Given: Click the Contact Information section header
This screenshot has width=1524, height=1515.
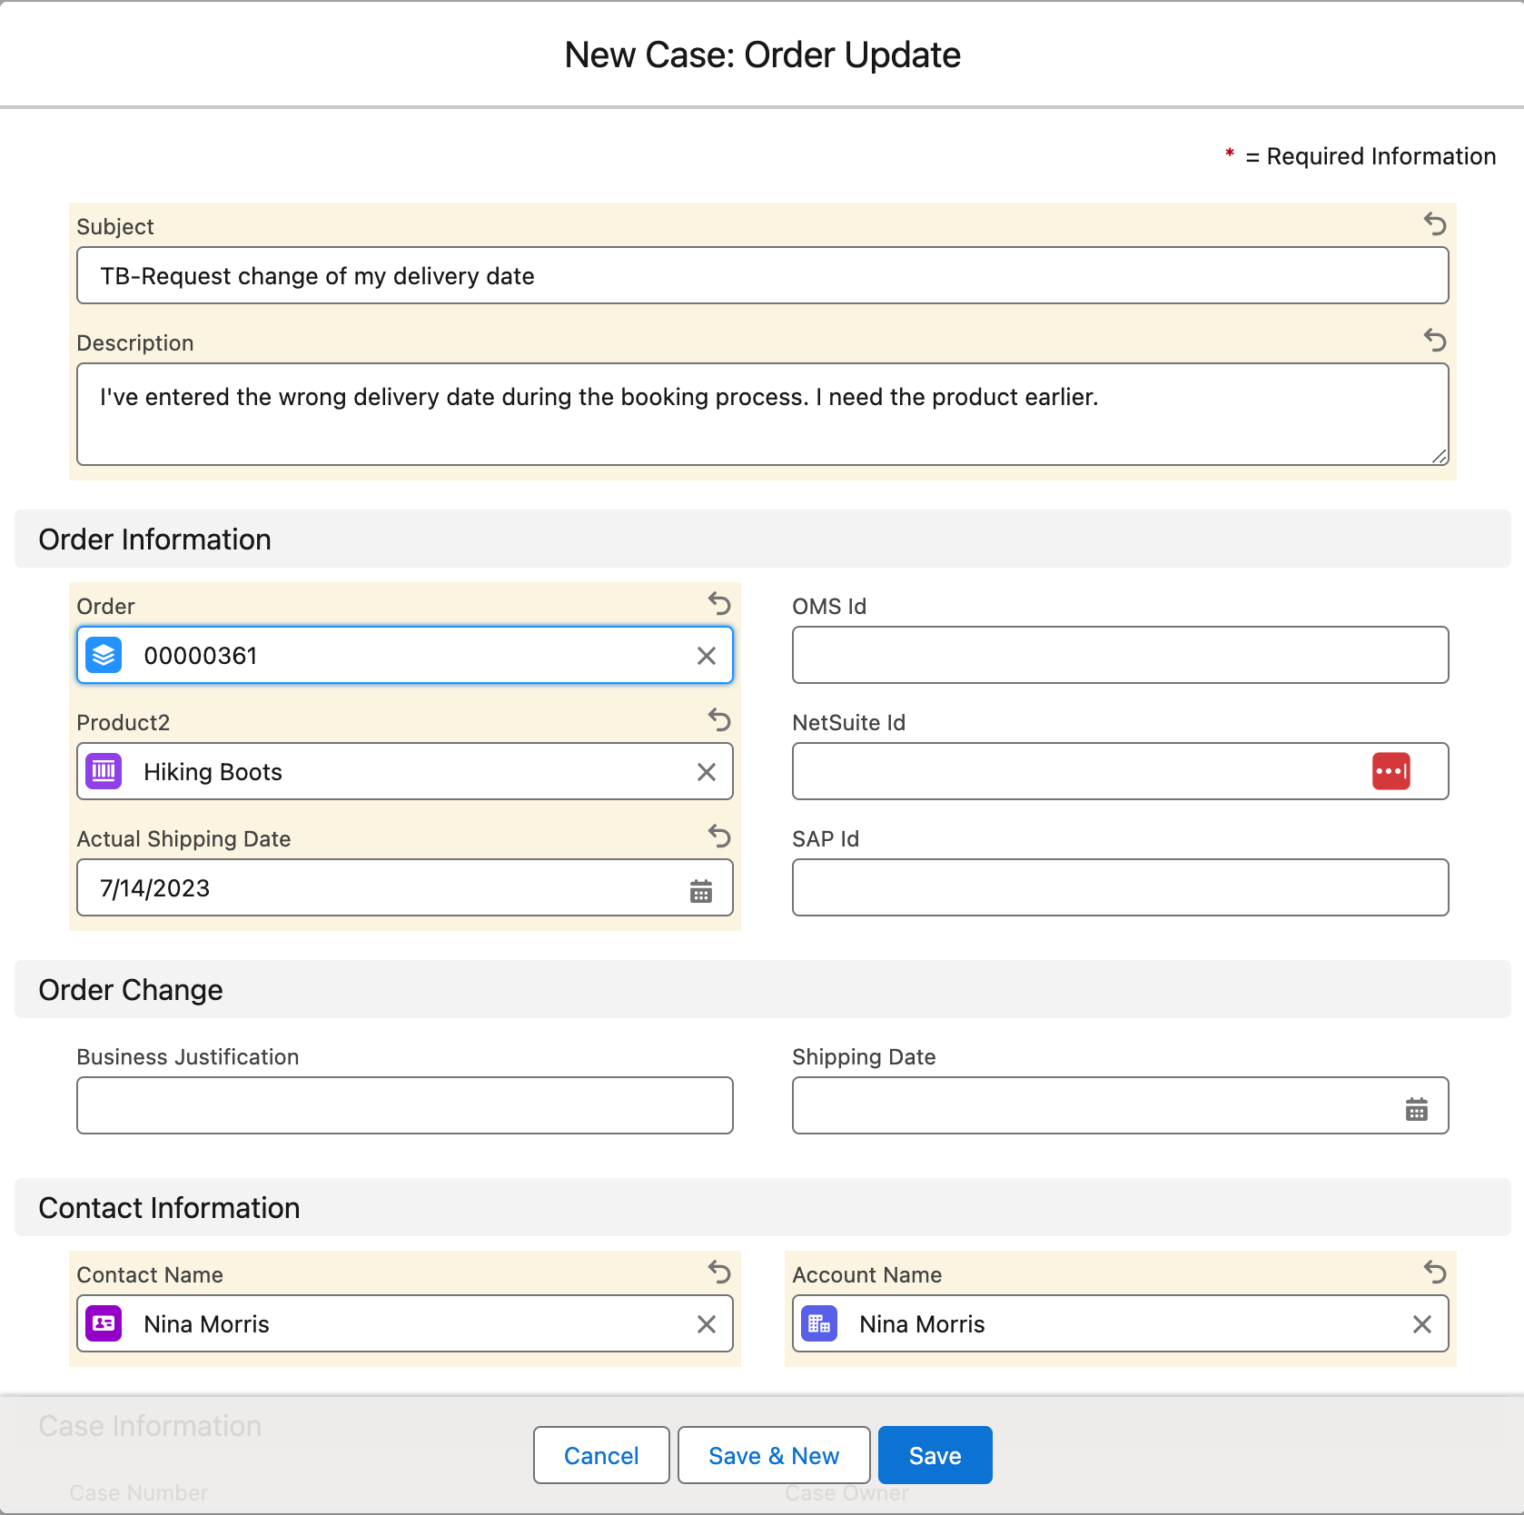Looking at the screenshot, I should [763, 1207].
